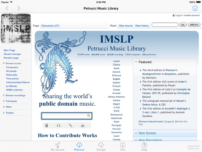
Task: Open the Ombra felice, K.255 link
Action: [x=154, y=104]
